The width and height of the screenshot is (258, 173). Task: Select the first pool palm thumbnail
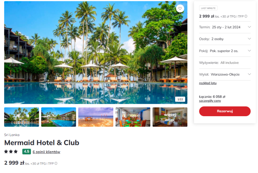22,117
